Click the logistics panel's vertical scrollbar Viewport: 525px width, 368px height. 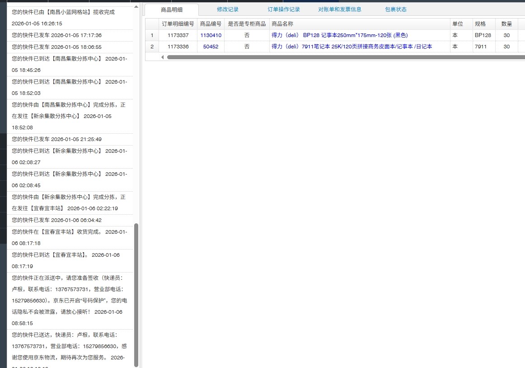pyautogui.click(x=136, y=294)
